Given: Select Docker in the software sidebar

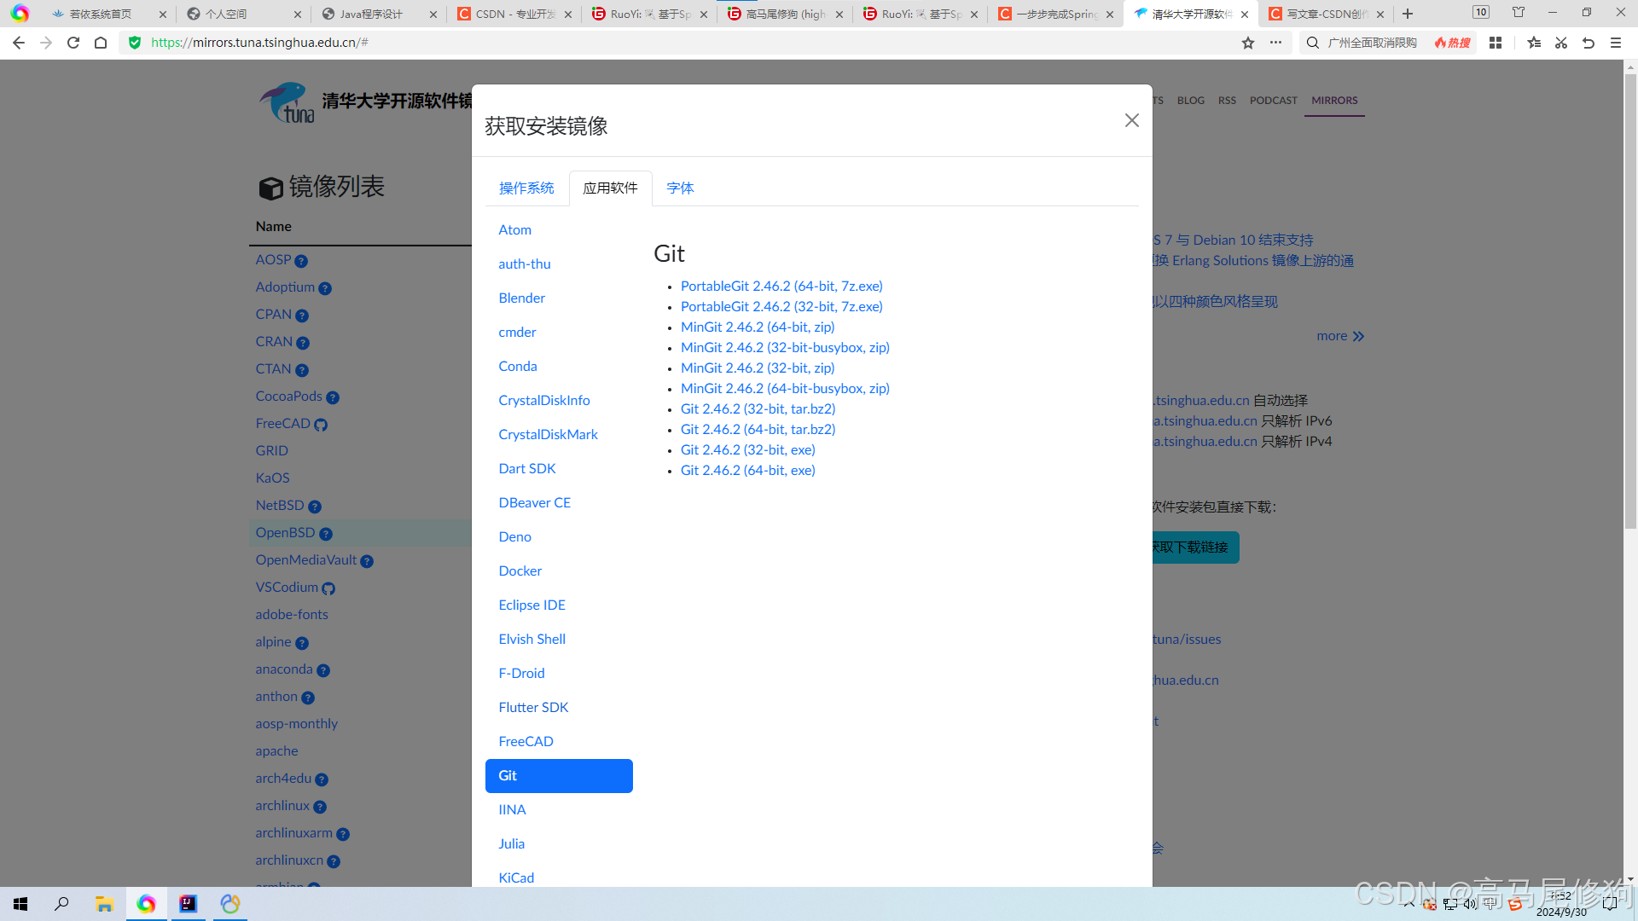Looking at the screenshot, I should click(x=520, y=571).
